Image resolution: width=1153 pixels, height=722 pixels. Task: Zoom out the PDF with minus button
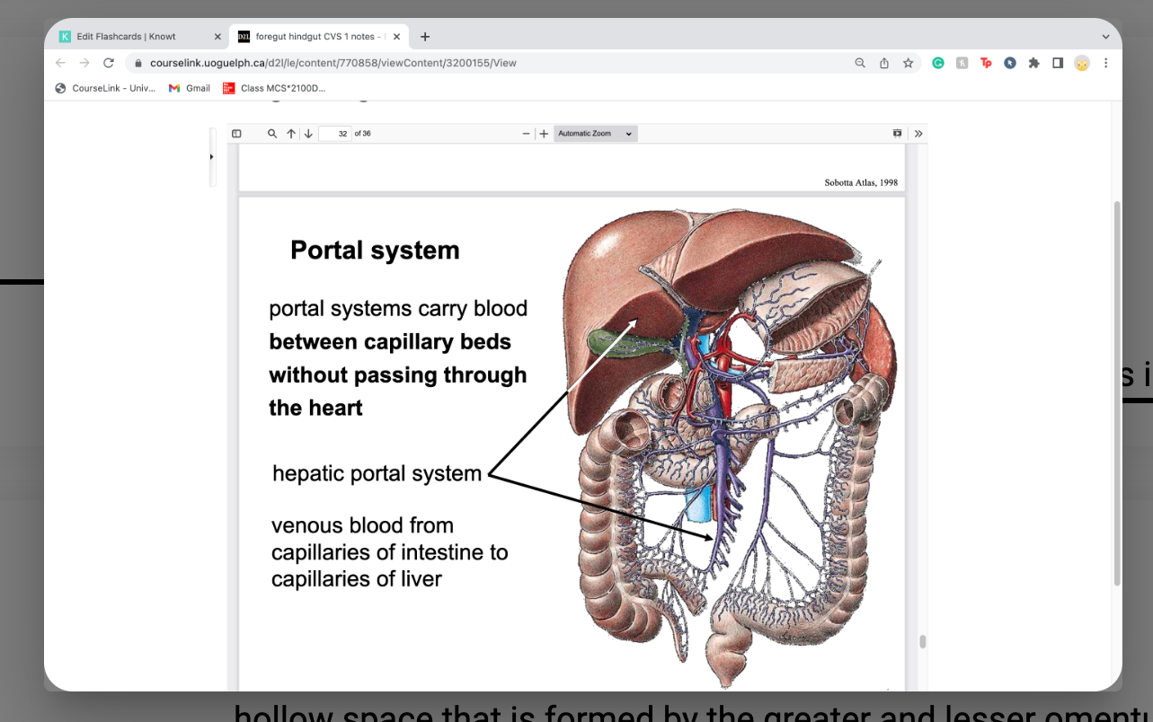click(527, 134)
